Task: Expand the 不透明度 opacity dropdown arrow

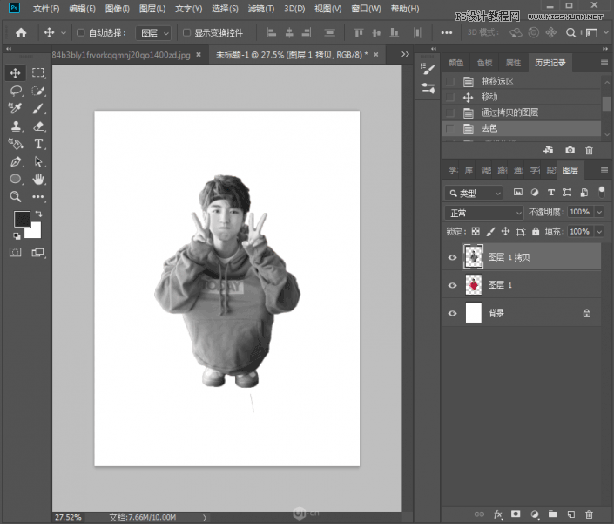Action: [598, 212]
